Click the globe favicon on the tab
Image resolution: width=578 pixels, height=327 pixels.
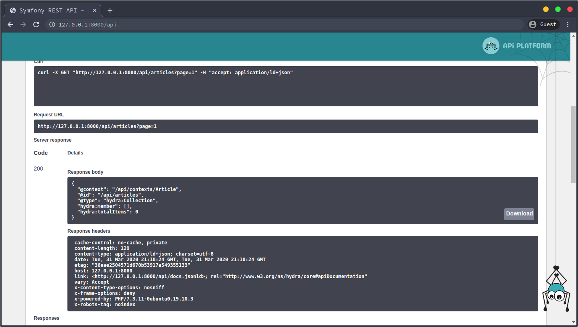(13, 10)
